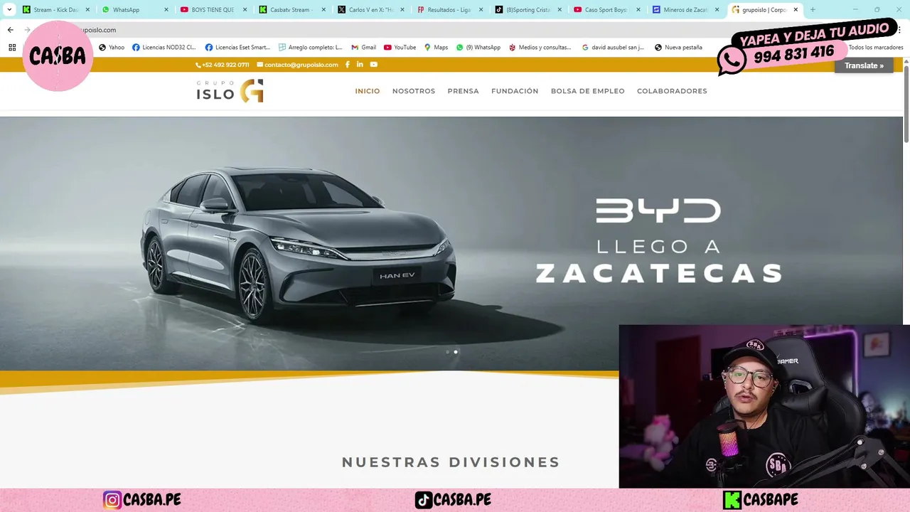
Task: Open the Mineros de Zacatecas tab
Action: 685,10
